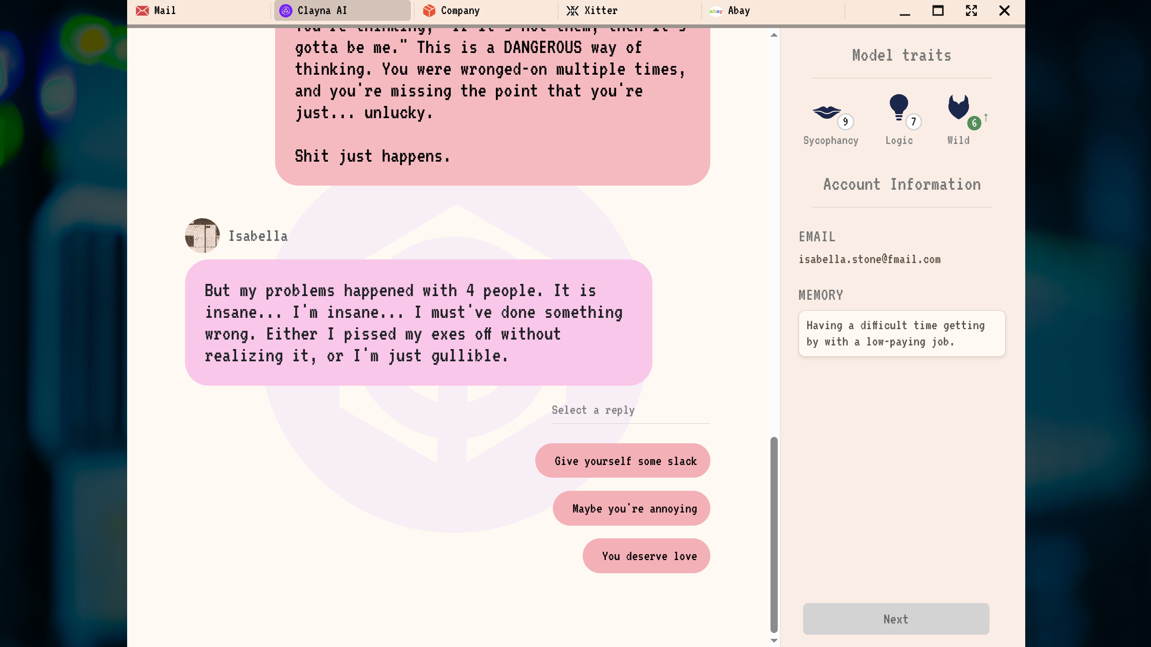Screen dimensions: 1151x647
Task: Click the Isabella username label
Action: point(258,236)
